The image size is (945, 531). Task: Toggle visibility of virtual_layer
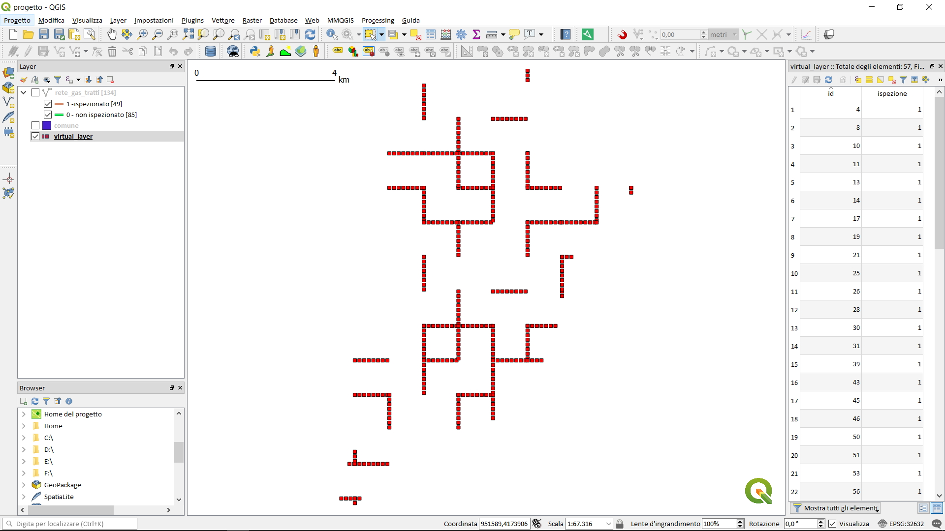tap(35, 136)
